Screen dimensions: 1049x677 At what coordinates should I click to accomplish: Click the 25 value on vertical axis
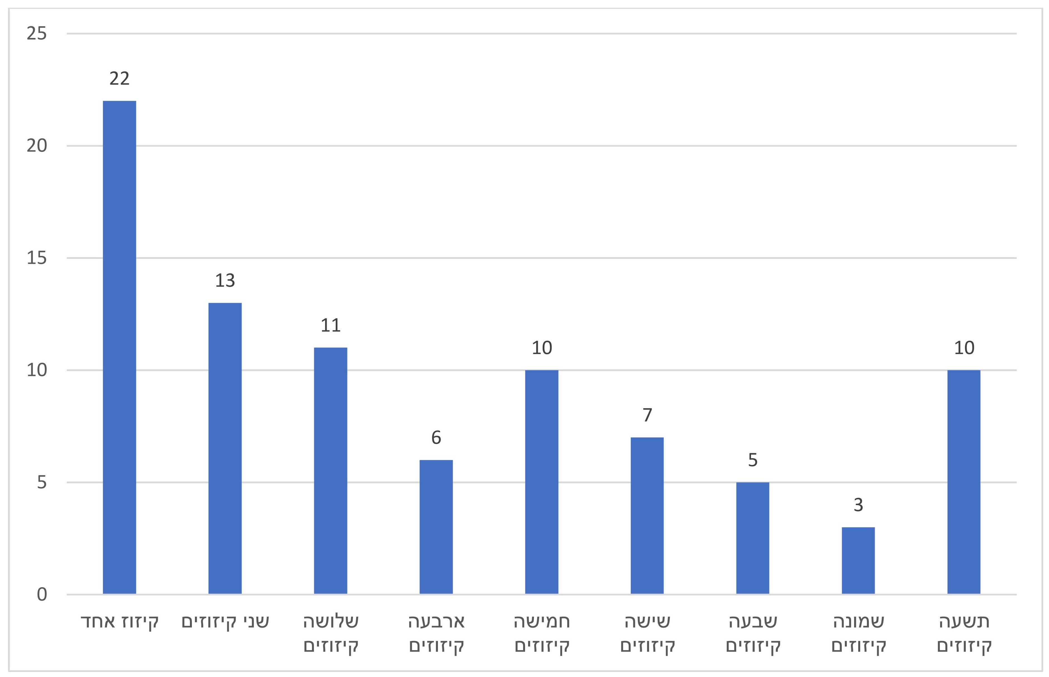(x=37, y=33)
